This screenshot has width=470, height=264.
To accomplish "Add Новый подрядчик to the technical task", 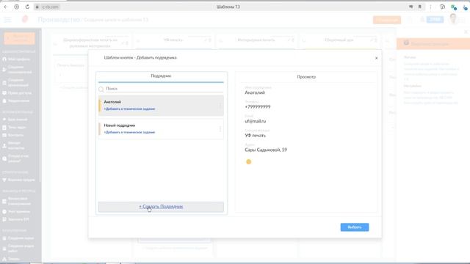I will (129, 132).
